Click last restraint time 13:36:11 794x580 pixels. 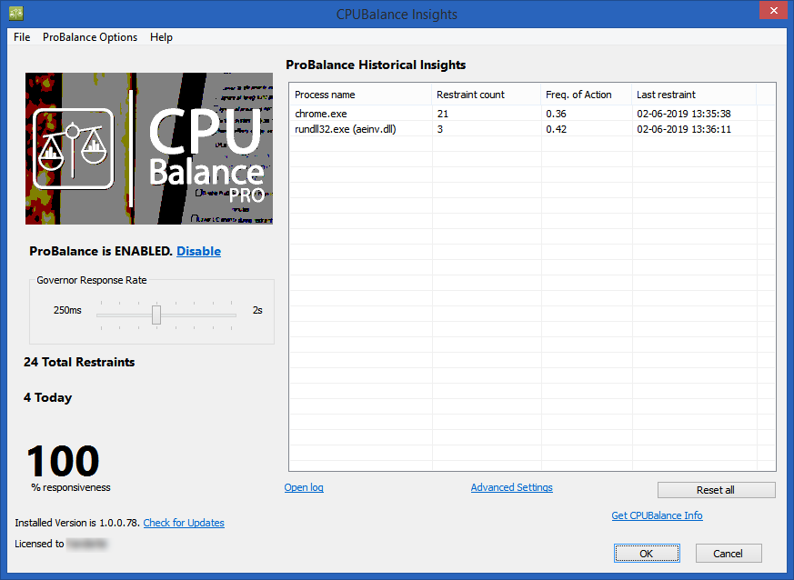[x=684, y=129]
